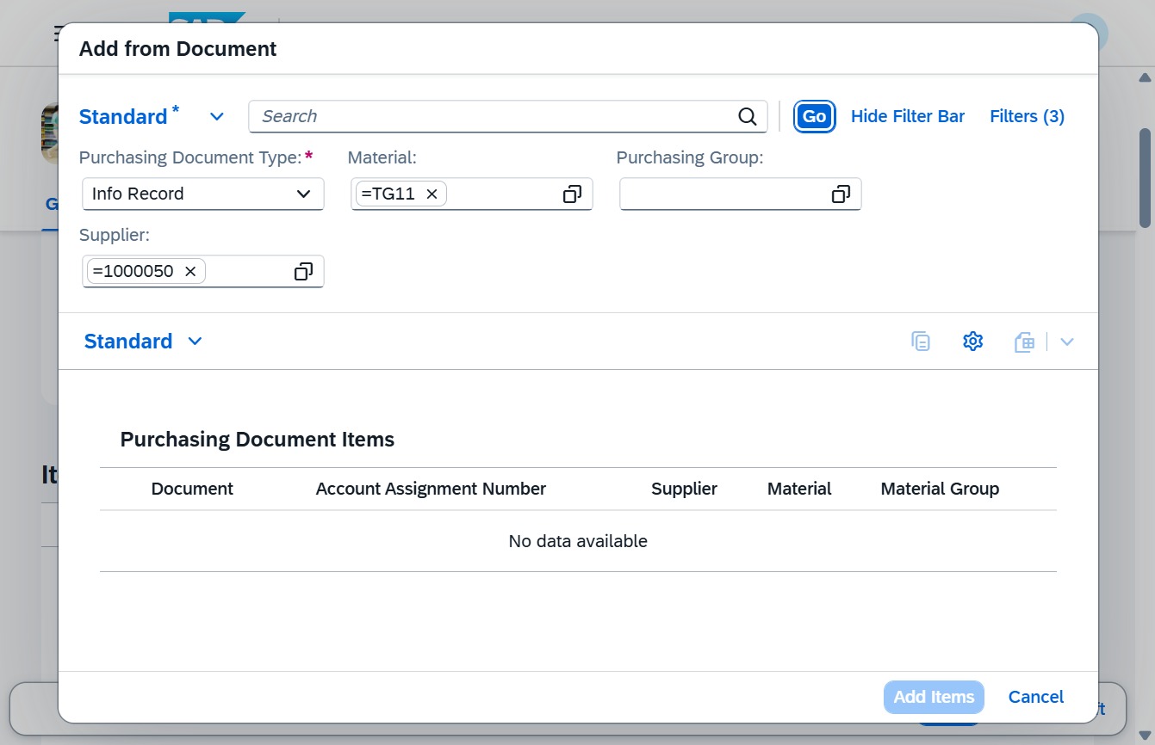
Task: Open Purchasing Document Type dropdown
Action: (x=203, y=194)
